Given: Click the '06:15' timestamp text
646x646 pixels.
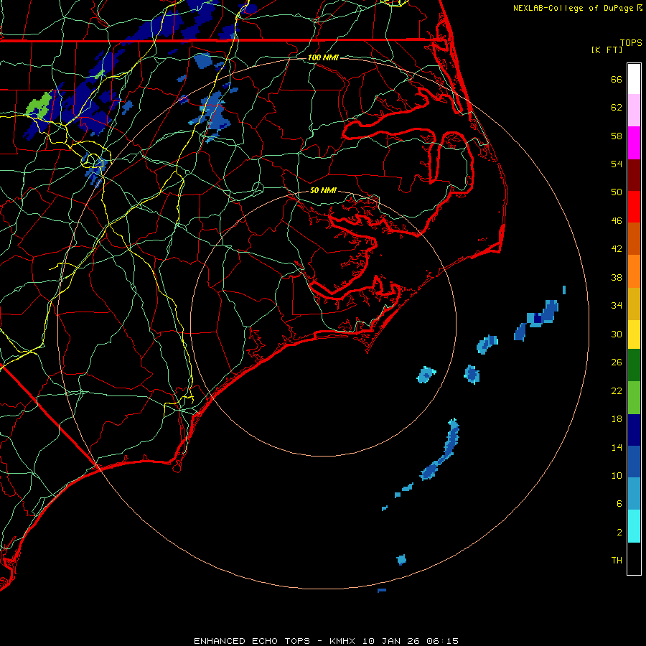Looking at the screenshot, I should click(442, 641).
